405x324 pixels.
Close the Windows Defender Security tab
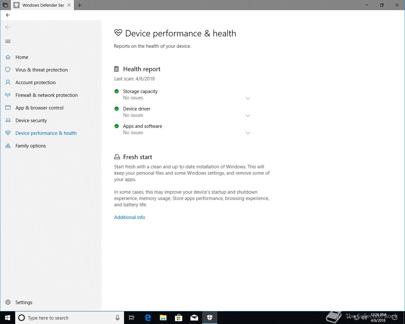(x=69, y=5)
